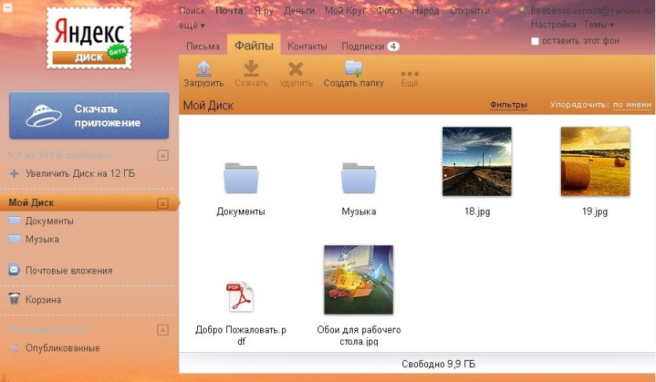Switch to the Контакты tab

pyautogui.click(x=307, y=46)
